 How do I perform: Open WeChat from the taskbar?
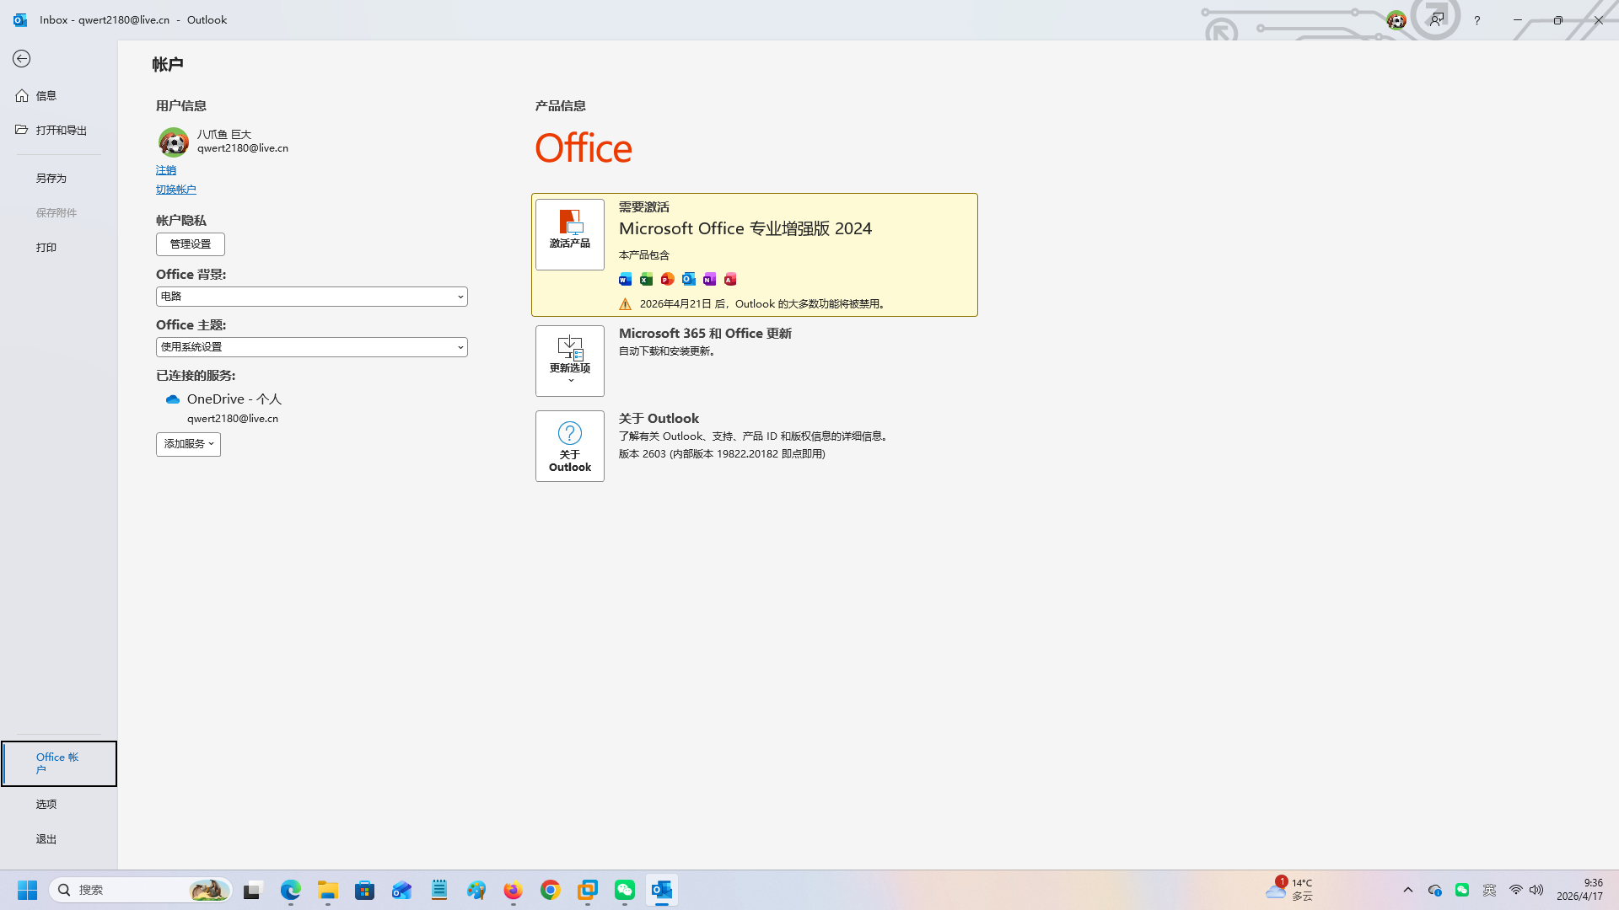[x=625, y=890]
